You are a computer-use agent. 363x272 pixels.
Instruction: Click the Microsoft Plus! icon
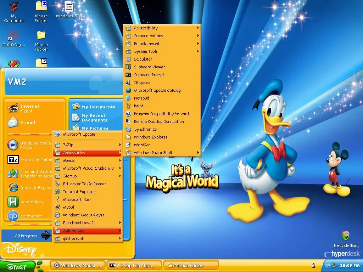(57, 199)
